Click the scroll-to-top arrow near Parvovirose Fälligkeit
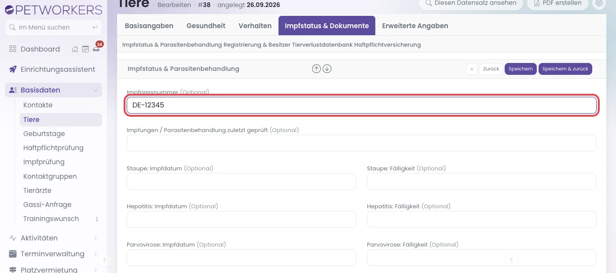This screenshot has height=273, width=616. point(511,260)
